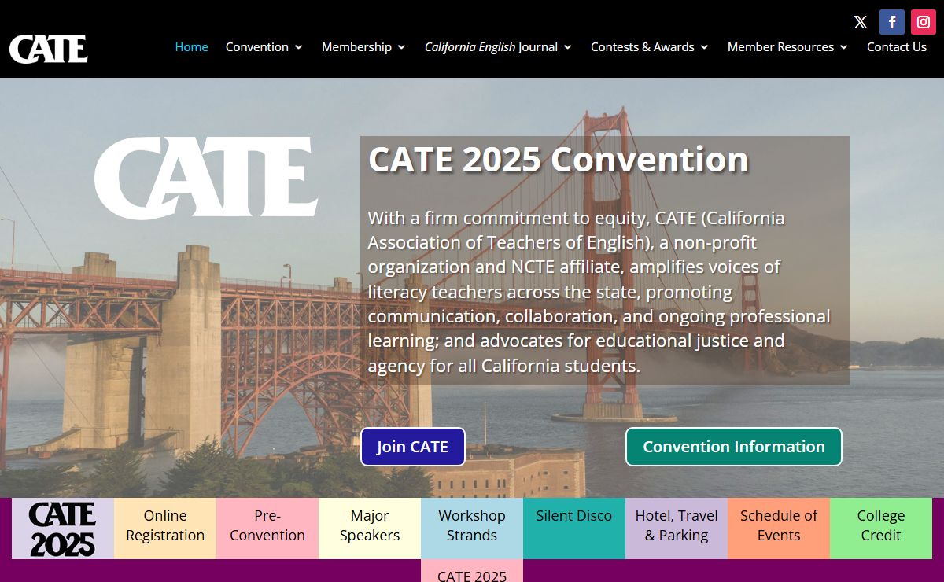This screenshot has height=582, width=944.
Task: Click the Join CATE button
Action: click(x=413, y=447)
